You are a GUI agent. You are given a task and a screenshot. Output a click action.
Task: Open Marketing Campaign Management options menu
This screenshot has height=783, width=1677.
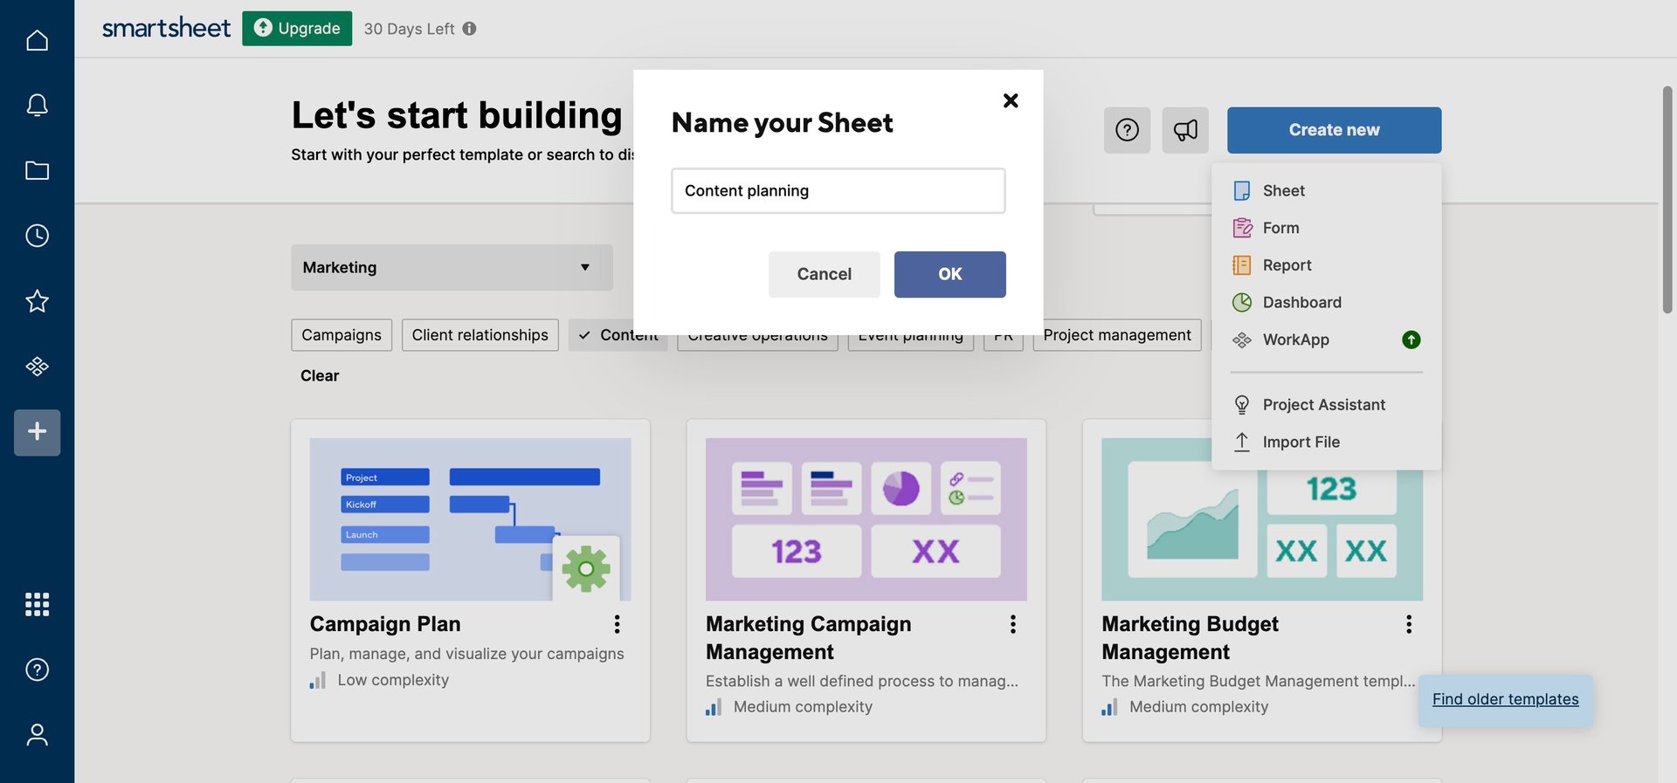(x=1012, y=624)
